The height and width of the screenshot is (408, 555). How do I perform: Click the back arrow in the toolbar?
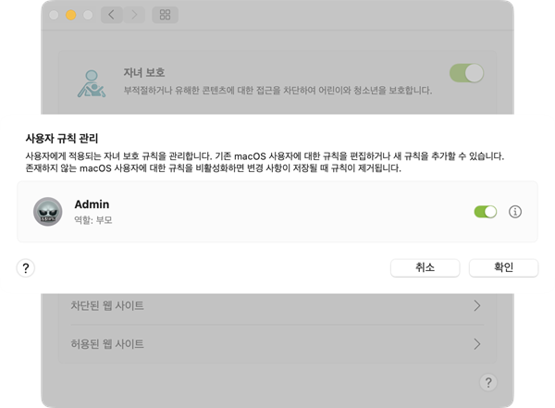tap(112, 15)
